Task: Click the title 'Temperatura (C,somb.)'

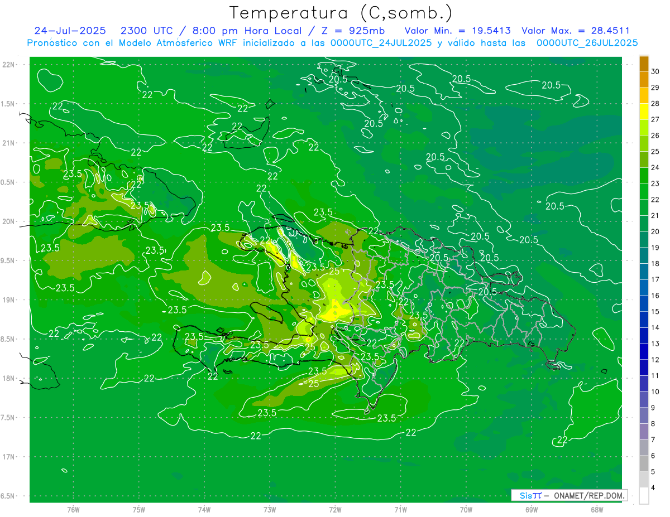Action: click(341, 13)
